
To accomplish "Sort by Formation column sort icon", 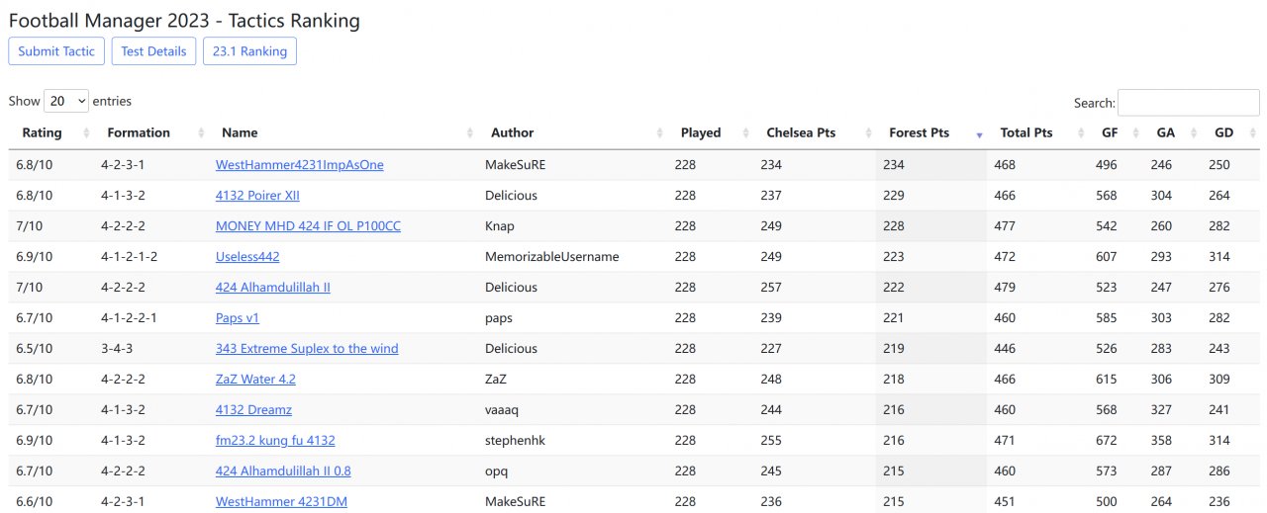I will point(202,133).
